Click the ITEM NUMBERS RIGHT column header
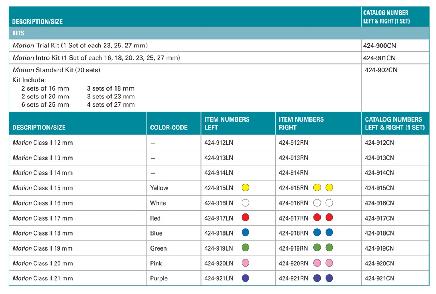The image size is (436, 294). point(301,123)
